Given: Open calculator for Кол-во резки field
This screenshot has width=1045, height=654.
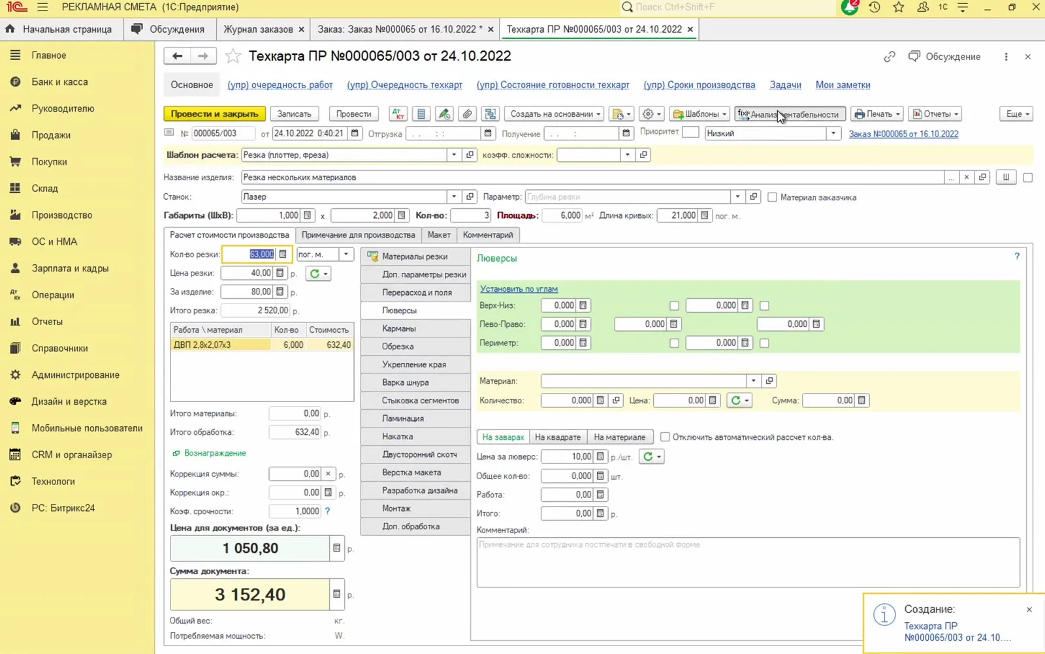Looking at the screenshot, I should point(283,255).
